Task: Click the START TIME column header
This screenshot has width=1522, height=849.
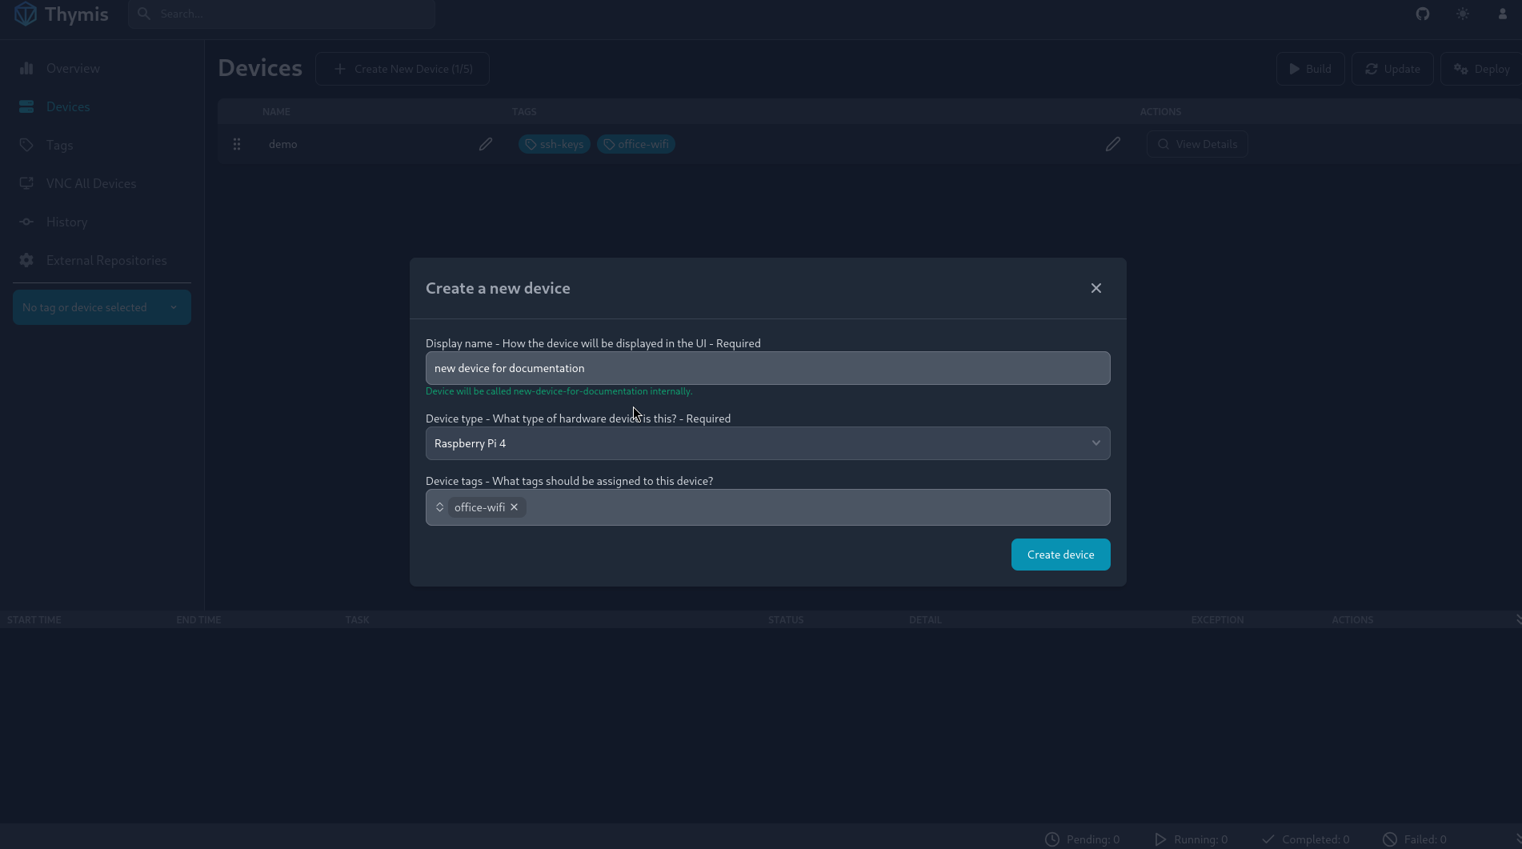Action: click(x=34, y=619)
